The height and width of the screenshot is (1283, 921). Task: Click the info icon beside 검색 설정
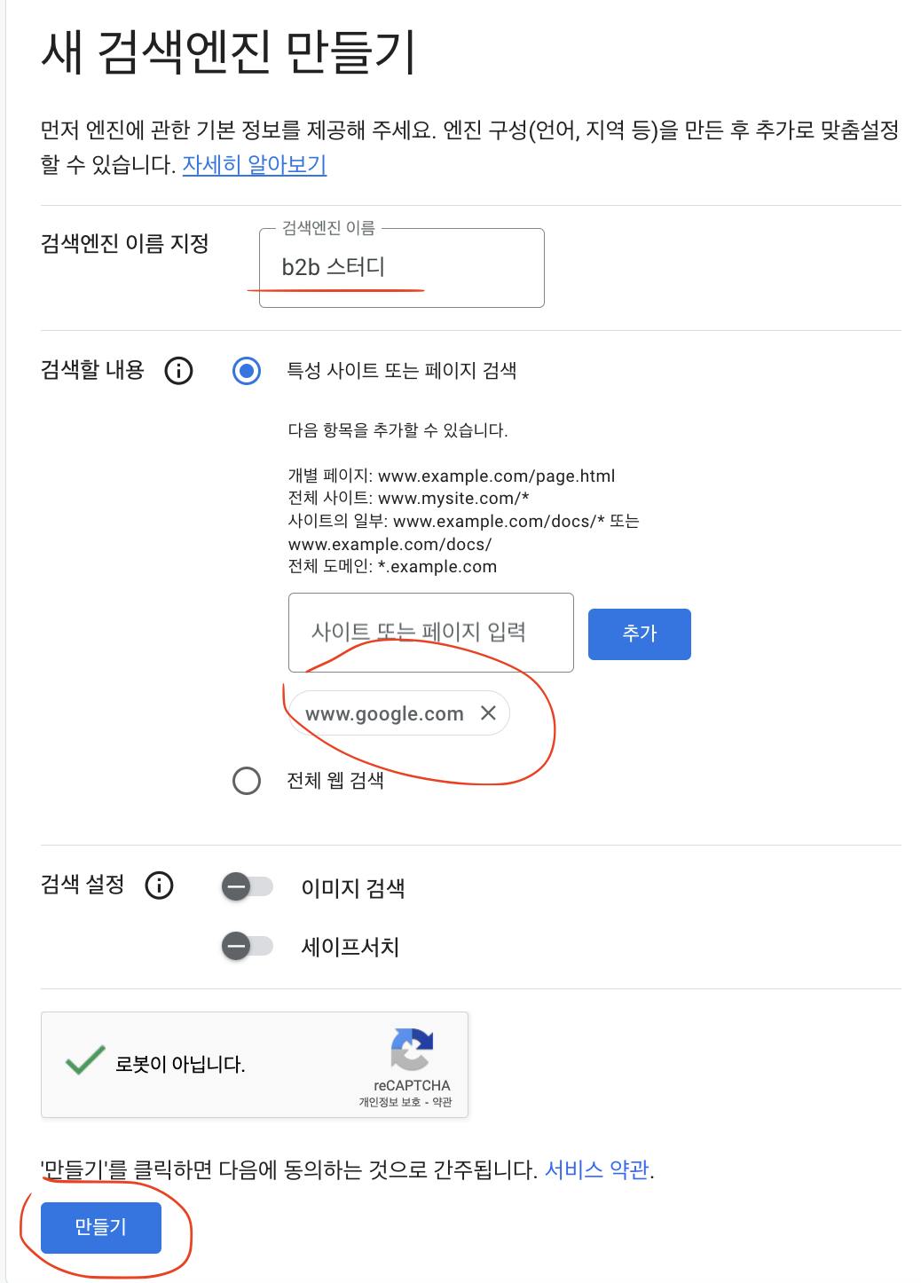159,886
